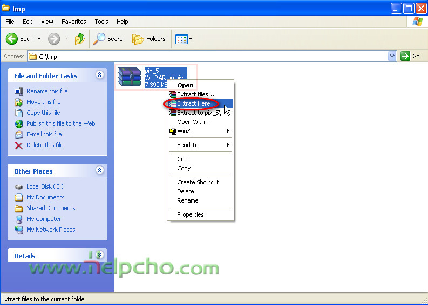Click the Shared Documents folder icon
This screenshot has width=428, height=305.
tap(19, 209)
